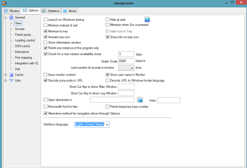Open Integration with IE settings
247x168 pixels.
point(27,63)
